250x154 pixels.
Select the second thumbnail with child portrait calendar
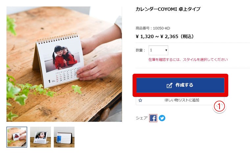[40, 137]
